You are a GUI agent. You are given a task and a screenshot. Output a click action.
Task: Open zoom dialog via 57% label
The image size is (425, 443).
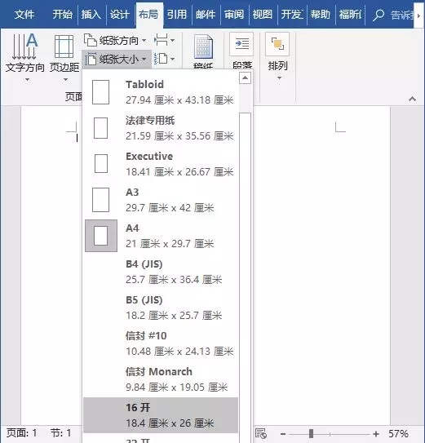click(x=398, y=434)
